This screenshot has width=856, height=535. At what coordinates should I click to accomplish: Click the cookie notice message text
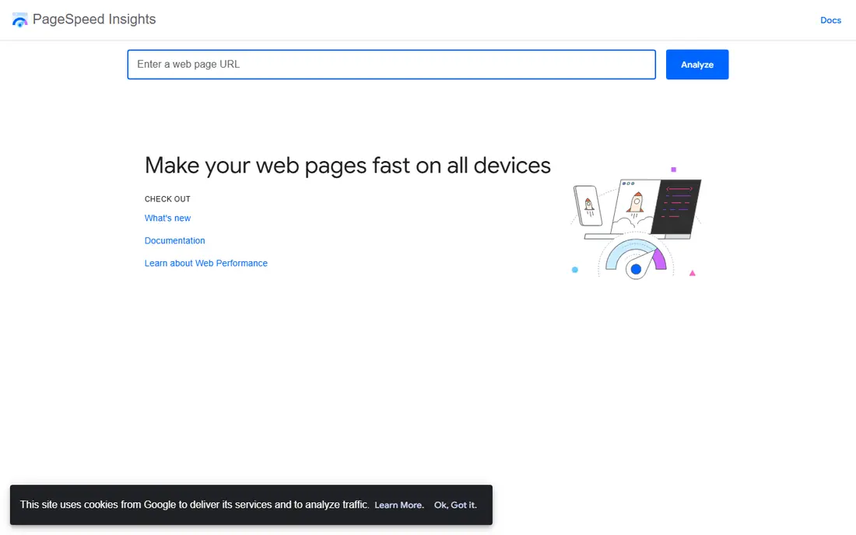coord(195,505)
